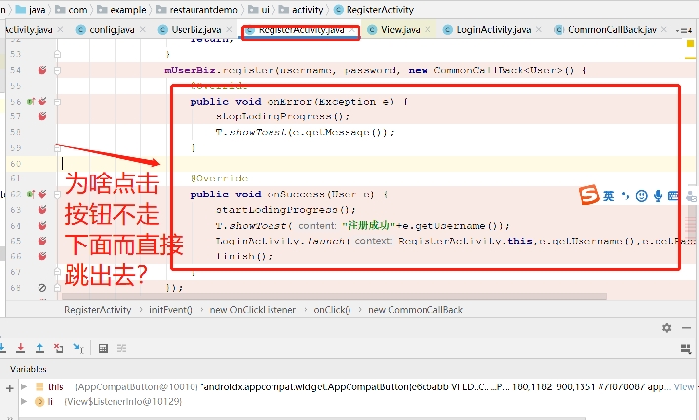This screenshot has height=420, width=699.
Task: Click the Step Into red arrow icon
Action: (20, 348)
